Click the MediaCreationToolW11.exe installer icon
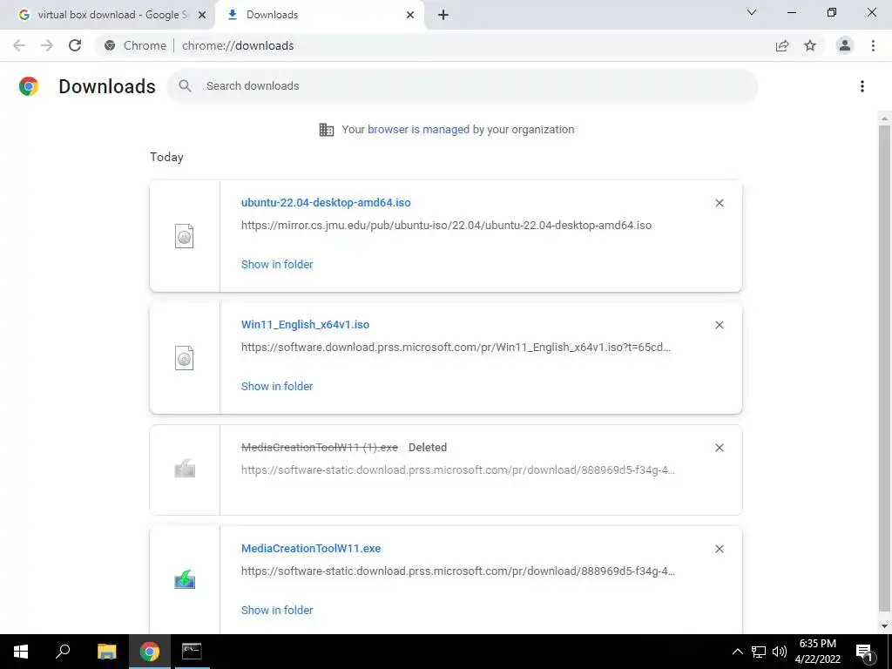This screenshot has height=669, width=892. point(185,579)
